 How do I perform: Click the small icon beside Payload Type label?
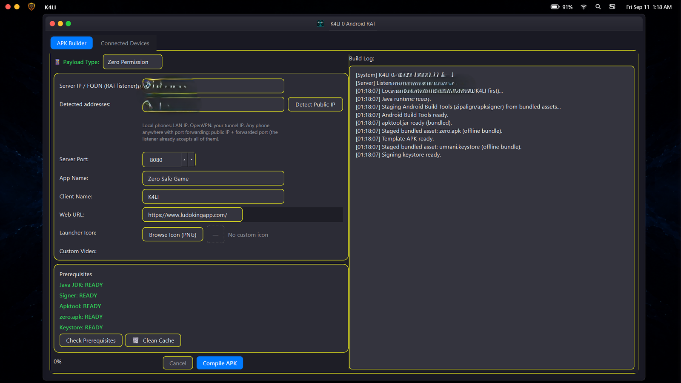click(x=57, y=62)
